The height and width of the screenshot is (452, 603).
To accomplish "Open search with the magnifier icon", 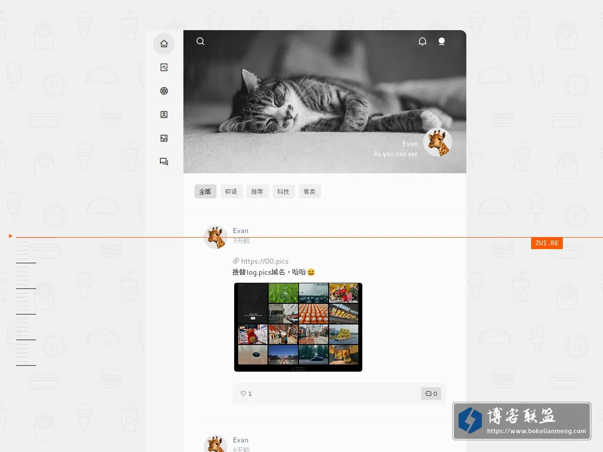I will click(x=200, y=41).
